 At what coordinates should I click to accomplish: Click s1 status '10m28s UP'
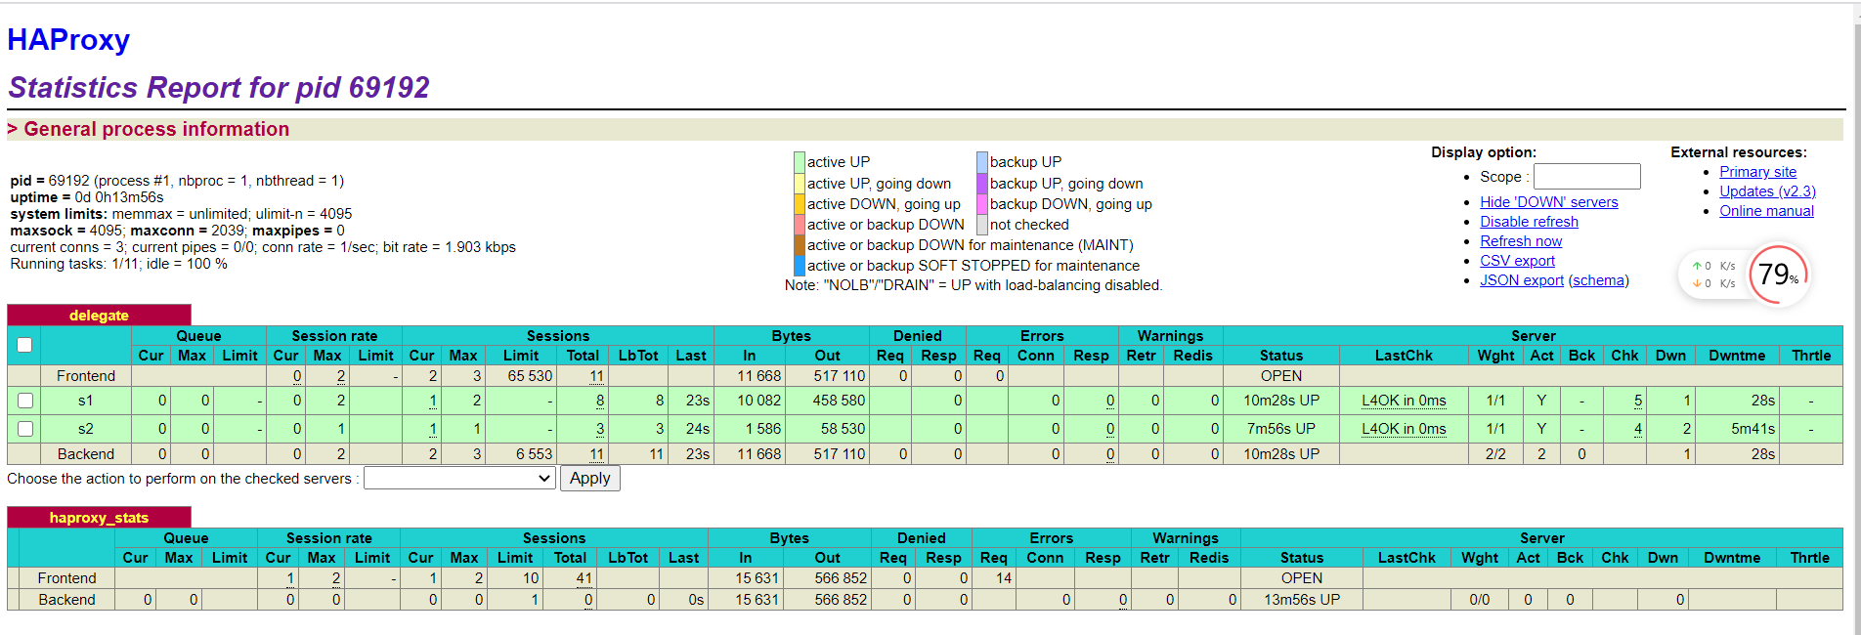click(x=1280, y=401)
